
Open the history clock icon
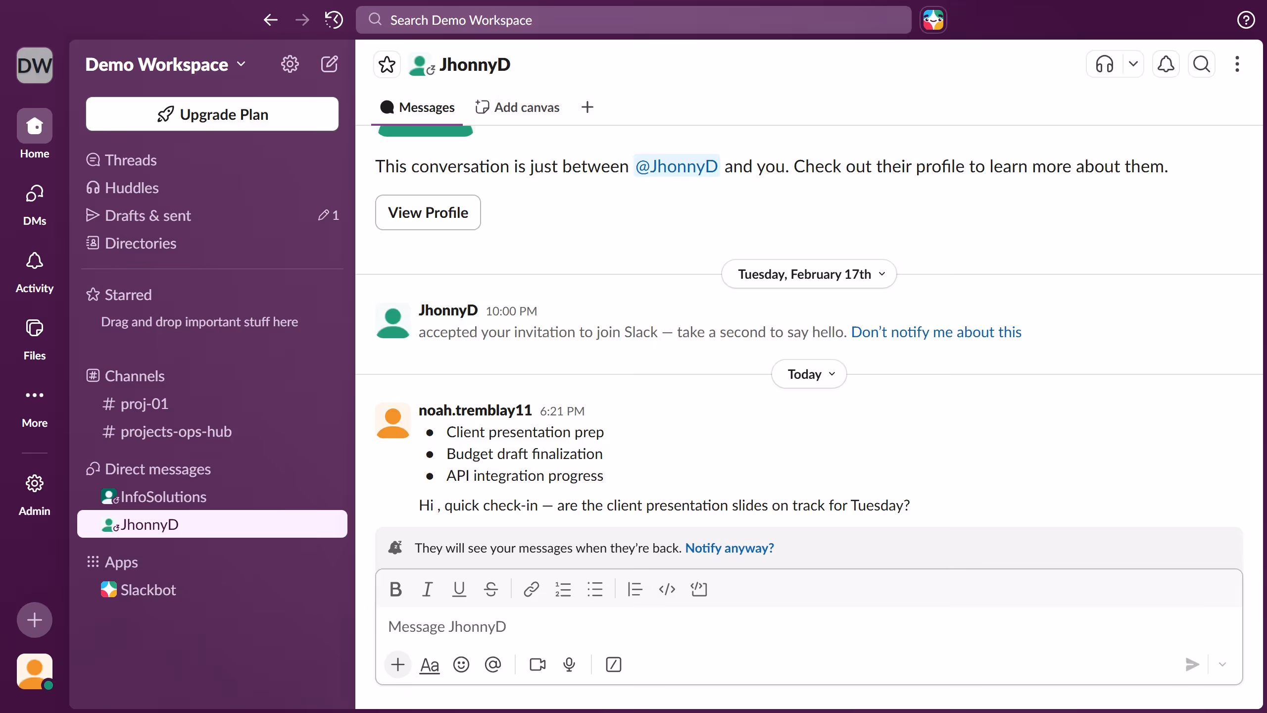(334, 20)
